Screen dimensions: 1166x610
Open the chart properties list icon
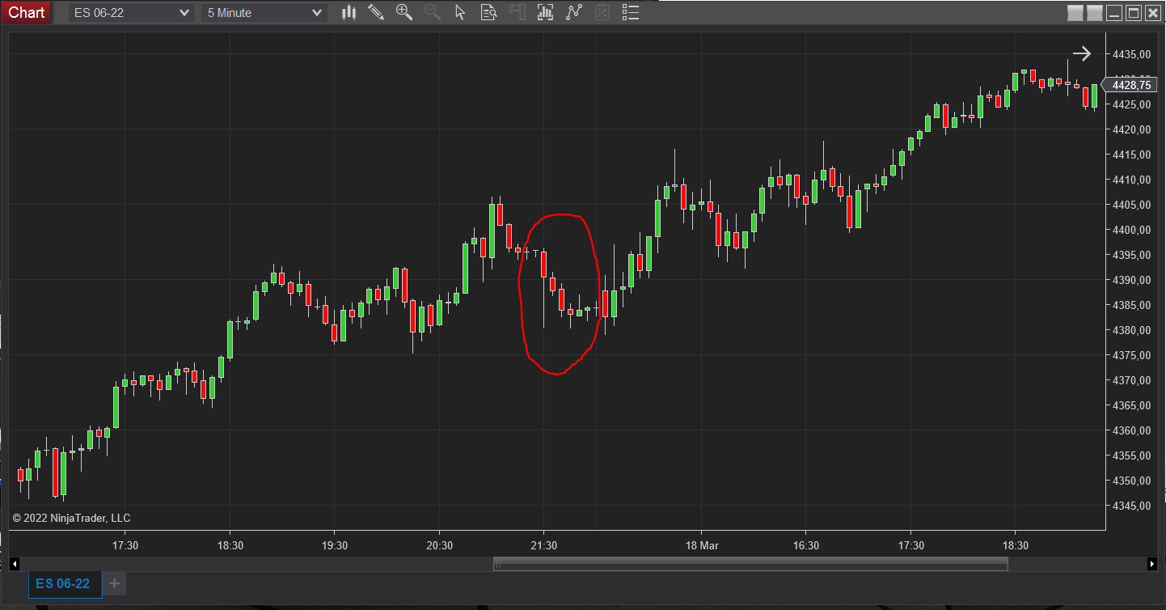point(631,12)
